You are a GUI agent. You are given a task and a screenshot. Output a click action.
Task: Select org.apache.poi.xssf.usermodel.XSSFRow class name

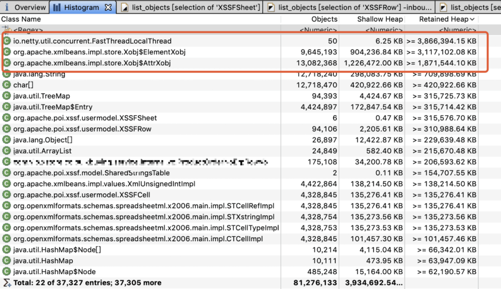pos(82,128)
